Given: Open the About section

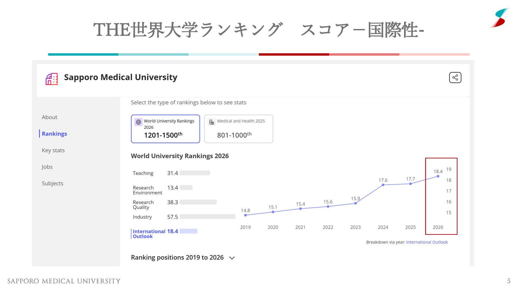Looking at the screenshot, I should pyautogui.click(x=50, y=117).
